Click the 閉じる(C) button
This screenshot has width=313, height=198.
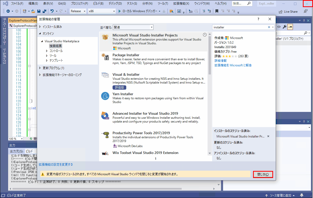[x=263, y=174]
